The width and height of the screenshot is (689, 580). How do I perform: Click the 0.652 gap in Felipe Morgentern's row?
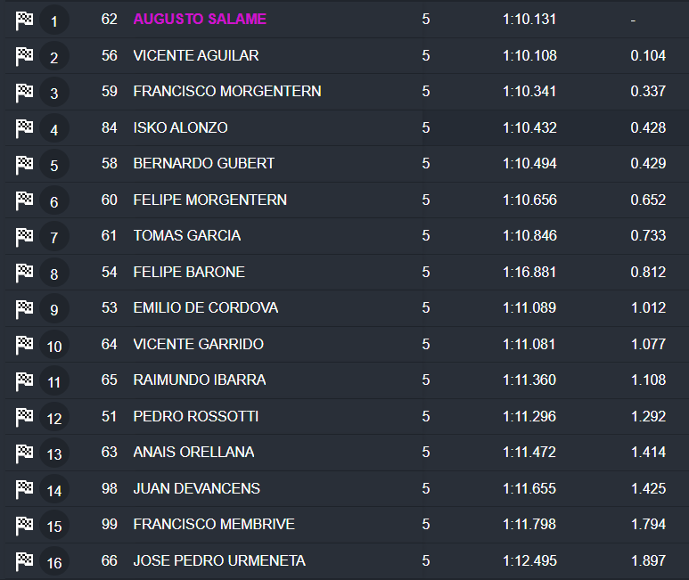[648, 200]
